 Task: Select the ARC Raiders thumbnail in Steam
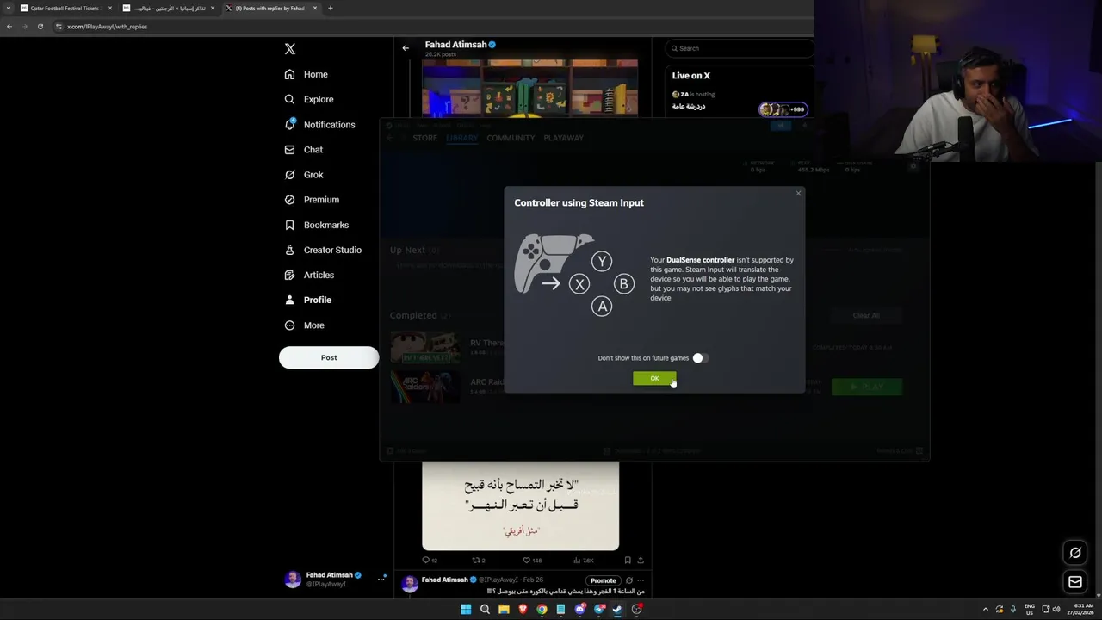(424, 387)
